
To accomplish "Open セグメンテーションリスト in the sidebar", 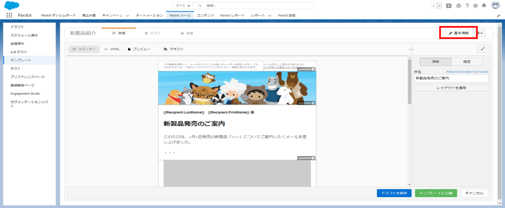I will [x=30, y=104].
